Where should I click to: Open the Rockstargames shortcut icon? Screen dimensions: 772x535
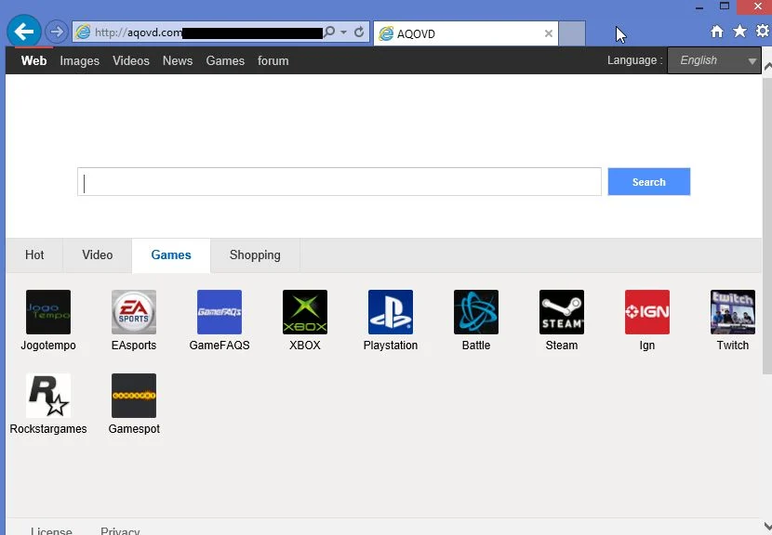point(48,396)
